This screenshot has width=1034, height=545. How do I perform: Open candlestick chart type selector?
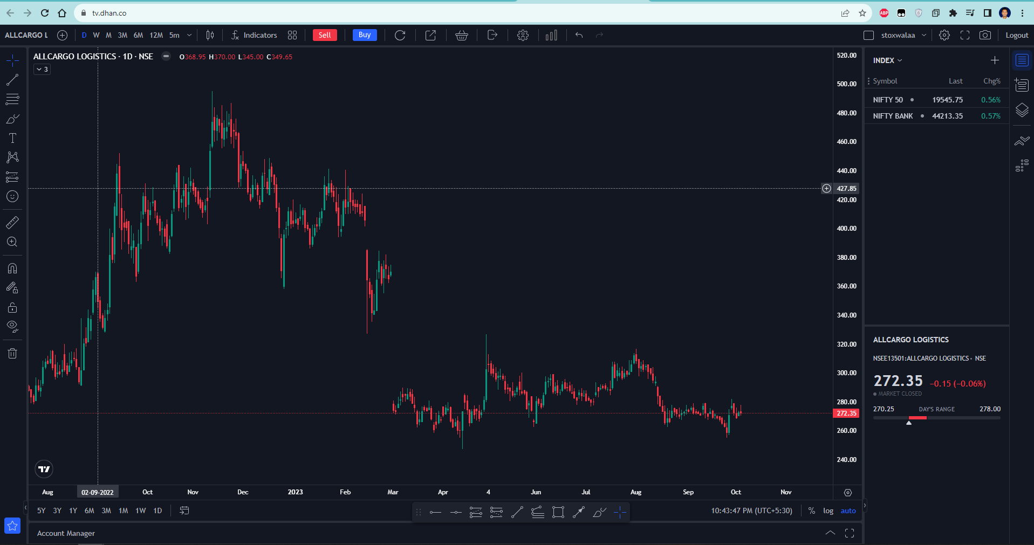point(210,35)
